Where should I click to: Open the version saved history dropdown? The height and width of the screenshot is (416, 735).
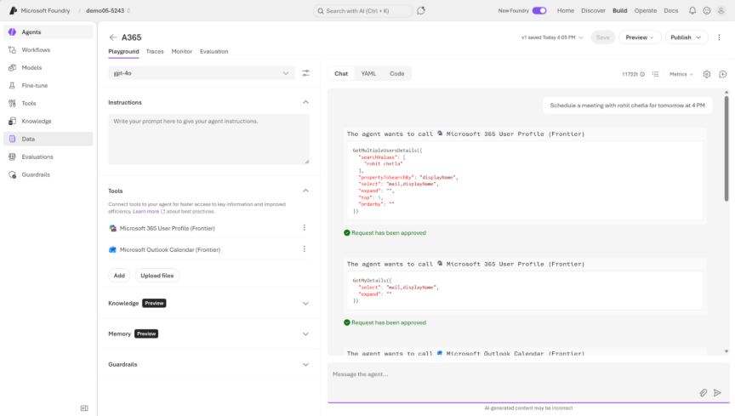coord(552,37)
